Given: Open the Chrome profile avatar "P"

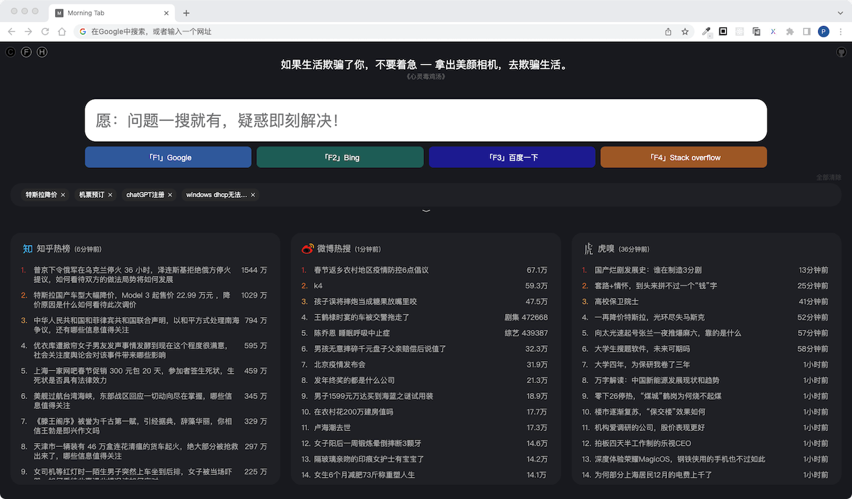Looking at the screenshot, I should click(823, 31).
